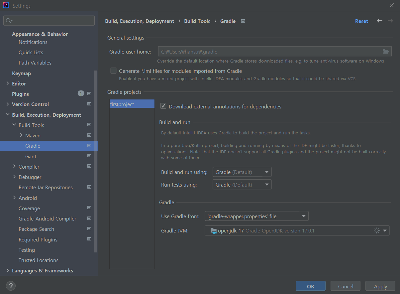This screenshot has width=400, height=294.
Task: Expand the Android node
Action: [x=14, y=198]
